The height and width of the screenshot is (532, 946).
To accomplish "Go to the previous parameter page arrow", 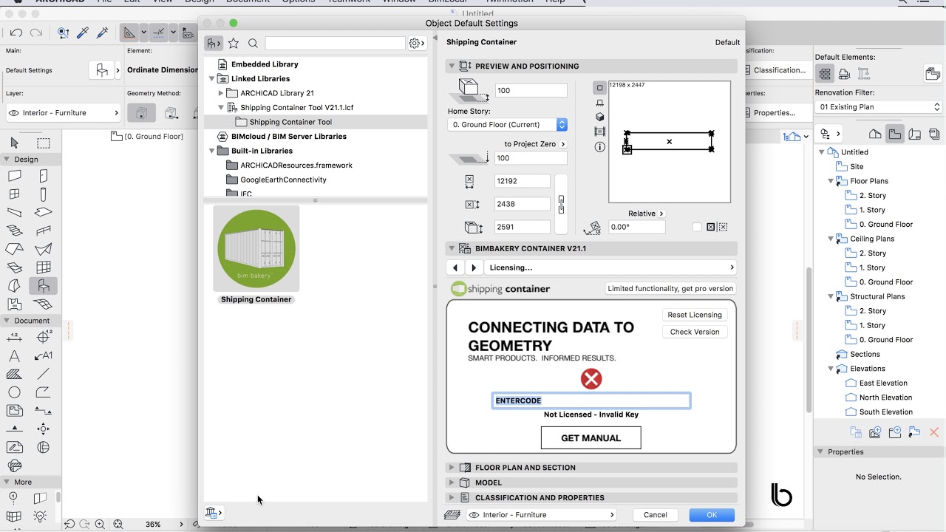I will [x=455, y=267].
